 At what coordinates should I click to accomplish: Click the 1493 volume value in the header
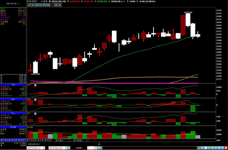click(132, 2)
